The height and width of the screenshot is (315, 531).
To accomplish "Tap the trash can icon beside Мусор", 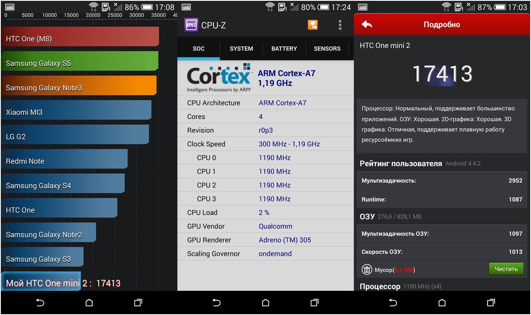I will pos(367,270).
